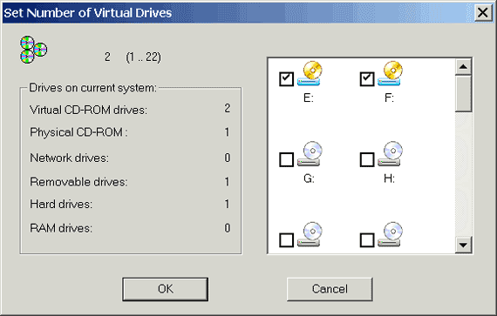The width and height of the screenshot is (497, 316).
Task: Enable the H: drive checkbox
Action: (367, 159)
